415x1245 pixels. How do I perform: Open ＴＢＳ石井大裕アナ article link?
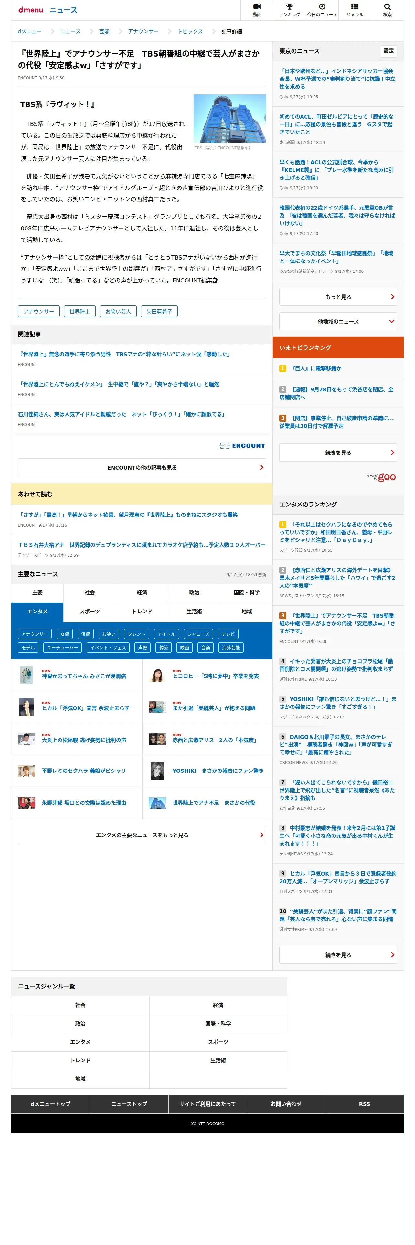142,545
